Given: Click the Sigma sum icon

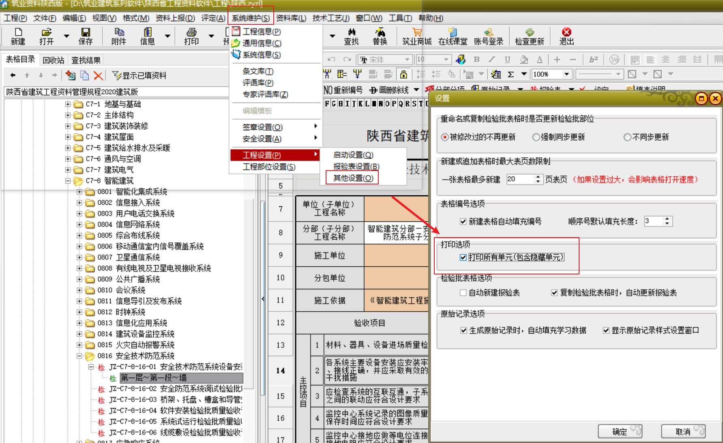Looking at the screenshot, I should (511, 74).
